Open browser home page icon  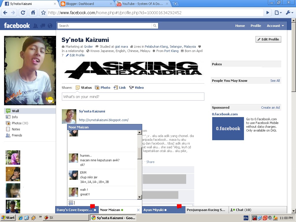pyautogui.click(x=33, y=13)
